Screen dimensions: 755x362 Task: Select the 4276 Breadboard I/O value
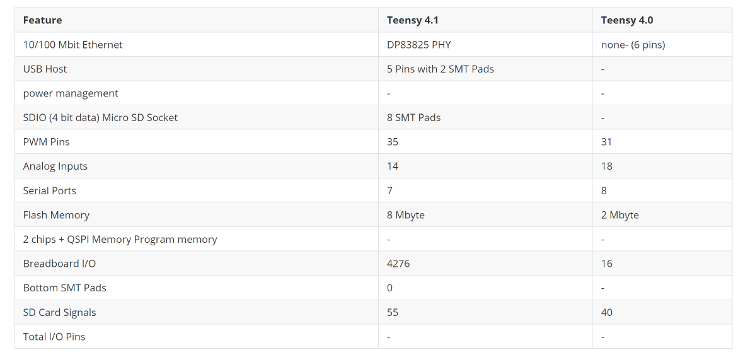tap(398, 264)
